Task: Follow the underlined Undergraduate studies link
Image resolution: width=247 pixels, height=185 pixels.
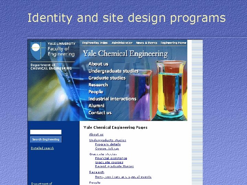Action: click(x=108, y=140)
